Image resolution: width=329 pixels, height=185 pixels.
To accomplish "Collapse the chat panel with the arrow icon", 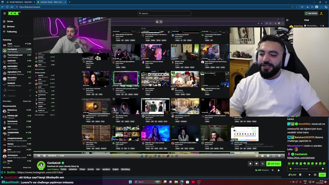I will (x=287, y=20).
